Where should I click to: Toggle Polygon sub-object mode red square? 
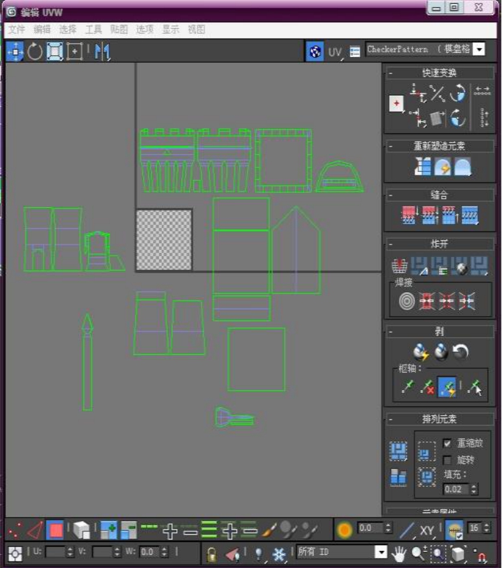[x=55, y=530]
